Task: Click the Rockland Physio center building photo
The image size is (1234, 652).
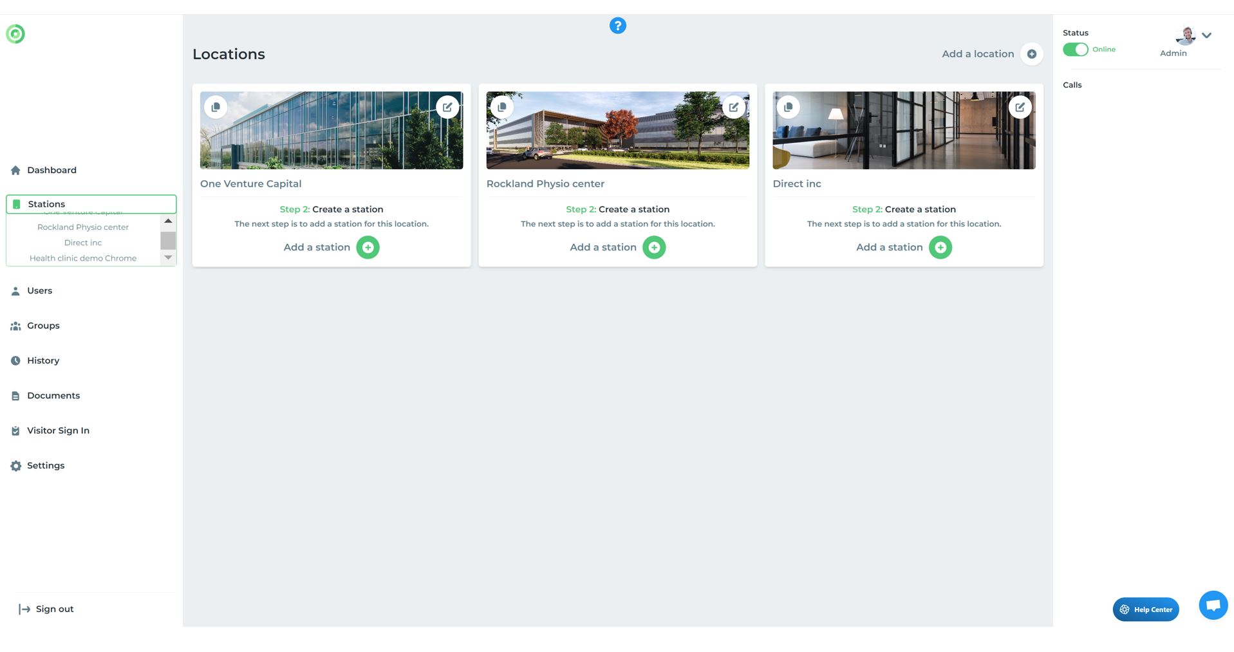Action: coord(618,130)
